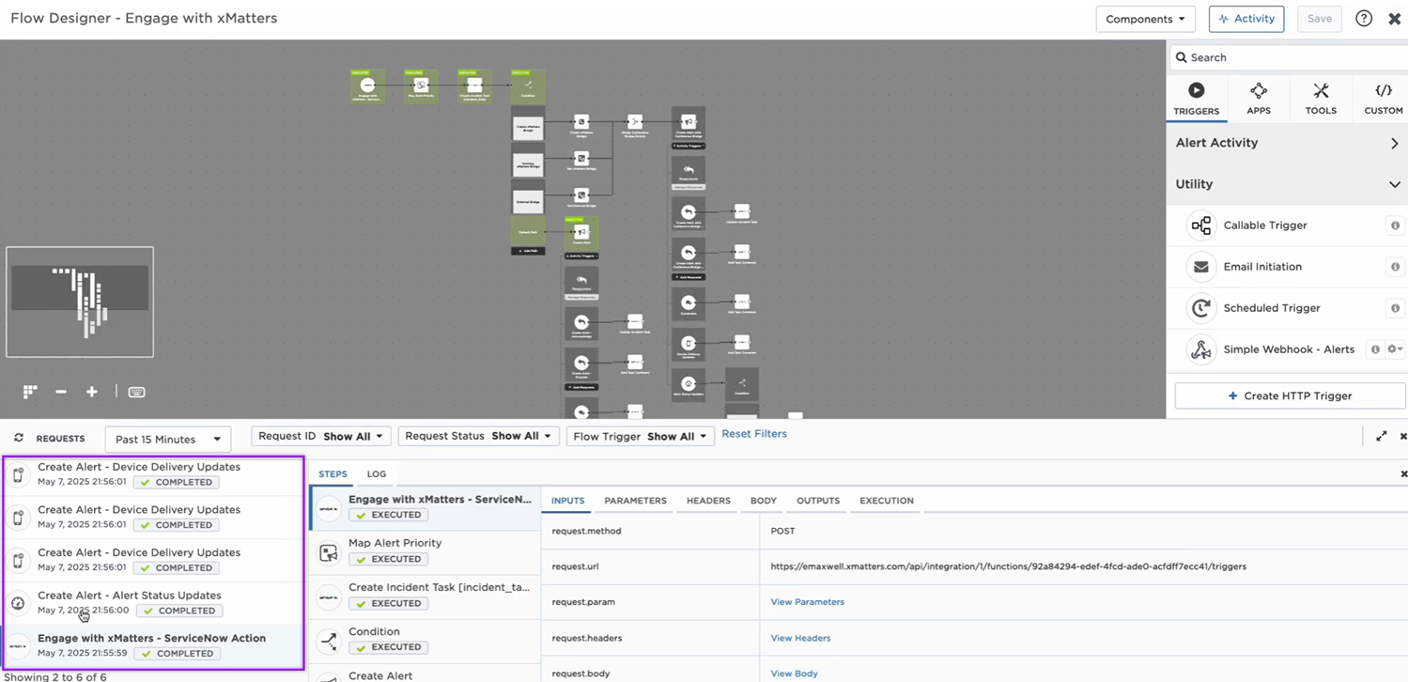Click the Map Alert Priority step icon
This screenshot has height=682, width=1408.
pos(329,553)
